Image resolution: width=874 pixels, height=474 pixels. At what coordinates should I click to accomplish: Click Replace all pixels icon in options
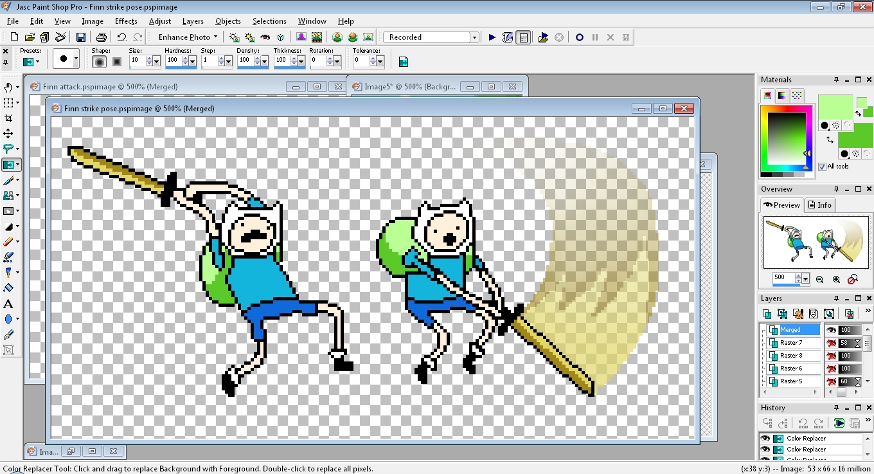coord(403,62)
